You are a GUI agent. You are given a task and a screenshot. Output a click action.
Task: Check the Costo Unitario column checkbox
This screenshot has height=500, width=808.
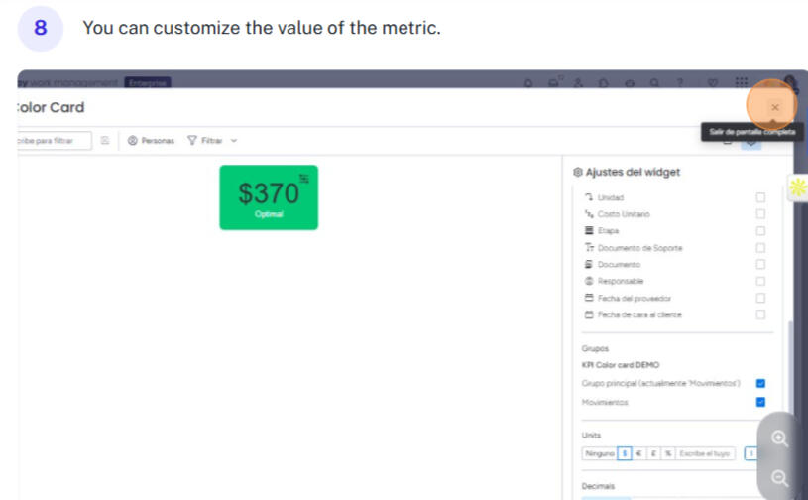(x=760, y=214)
